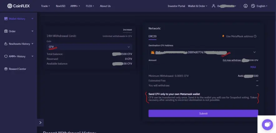
Task: Click the AMM+ History shield icon
Action: (x=6, y=56)
